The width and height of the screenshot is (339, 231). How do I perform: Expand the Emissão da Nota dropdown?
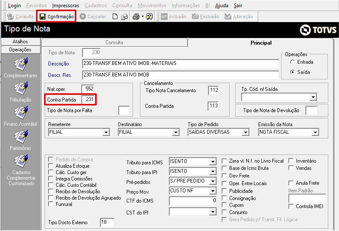(x=315, y=132)
